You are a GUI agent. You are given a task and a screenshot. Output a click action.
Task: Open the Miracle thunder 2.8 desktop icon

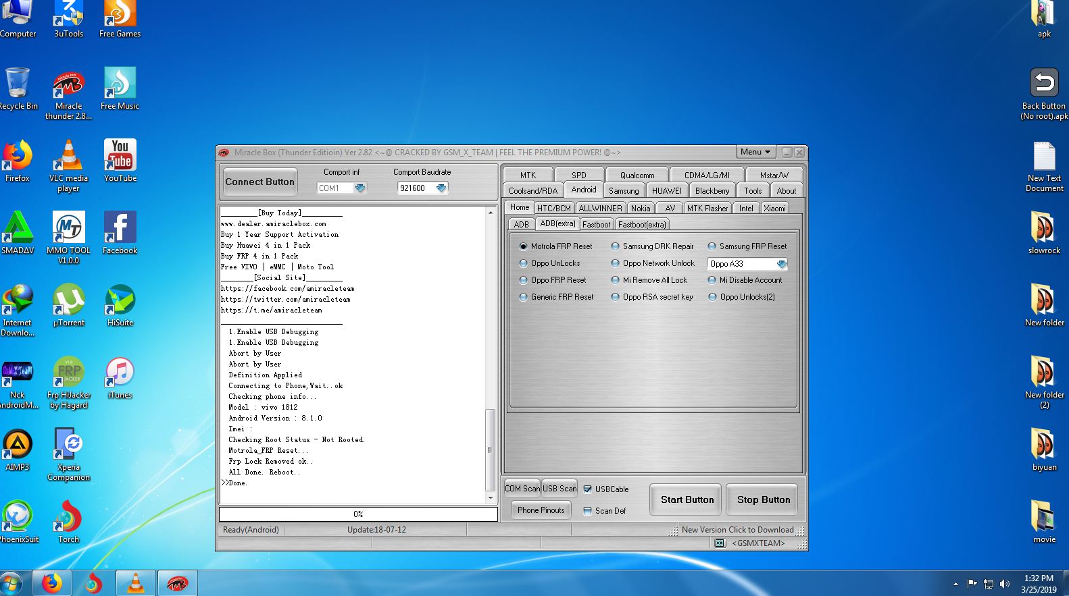point(68,94)
